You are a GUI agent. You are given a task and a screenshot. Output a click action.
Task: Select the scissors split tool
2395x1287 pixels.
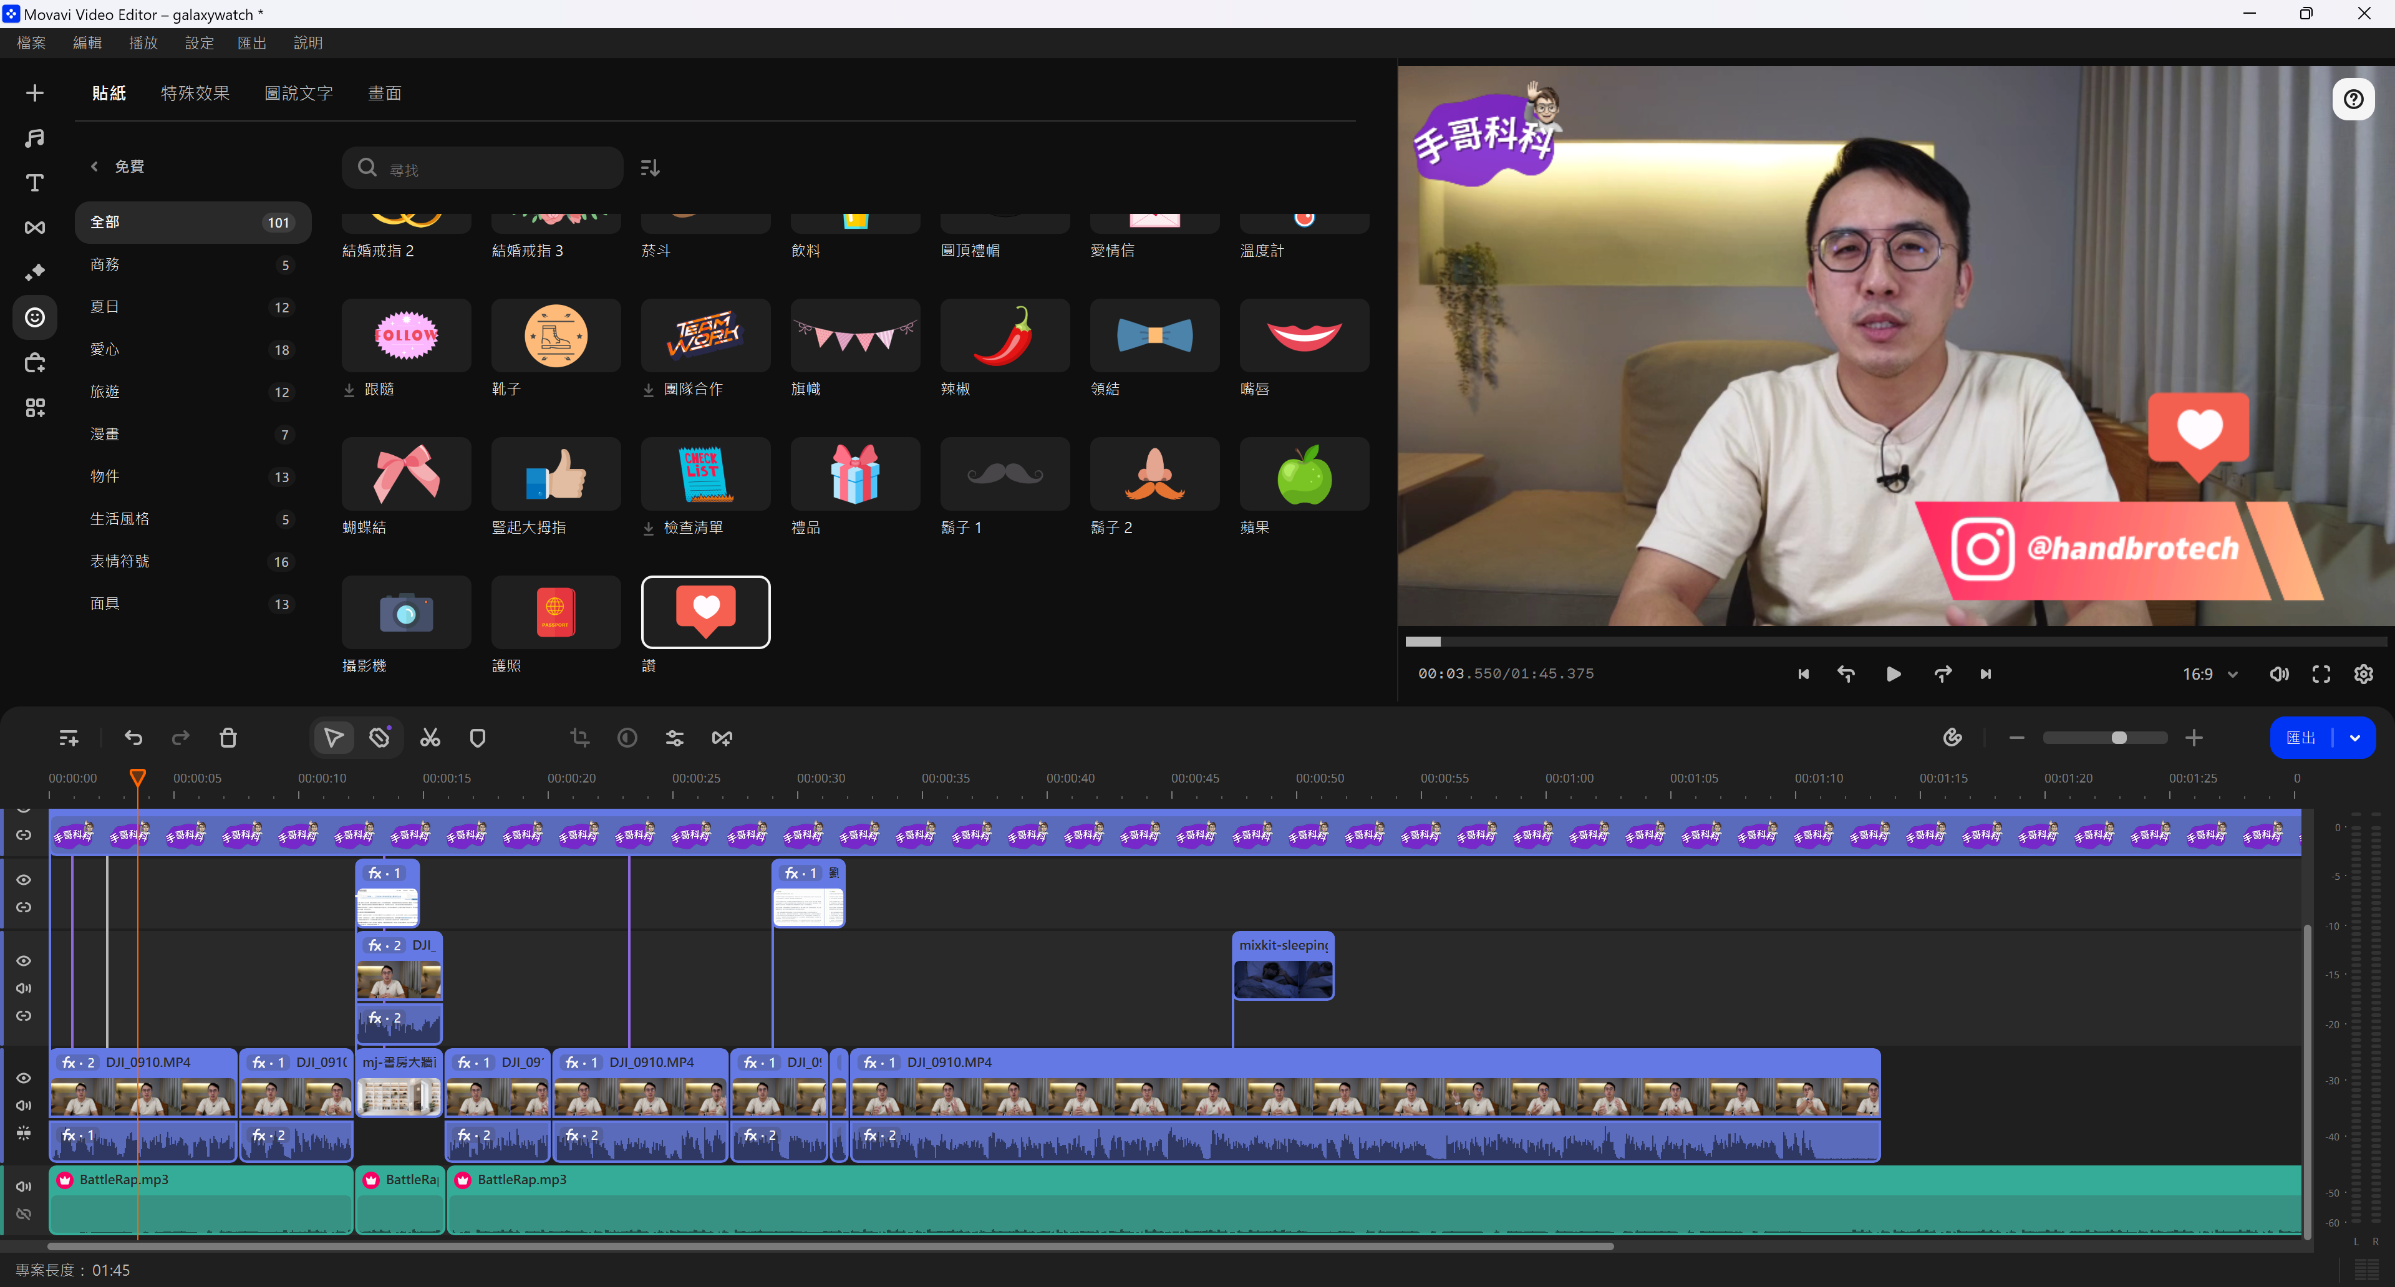point(430,738)
